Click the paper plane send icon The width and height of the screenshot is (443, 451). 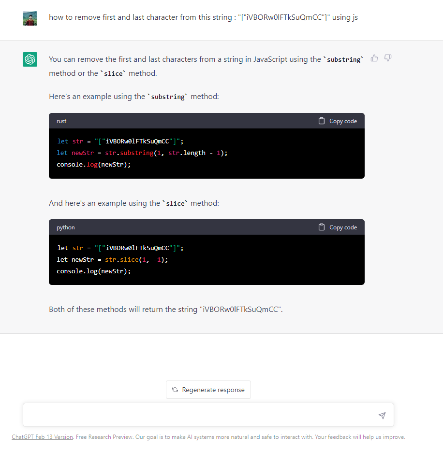pyautogui.click(x=382, y=415)
